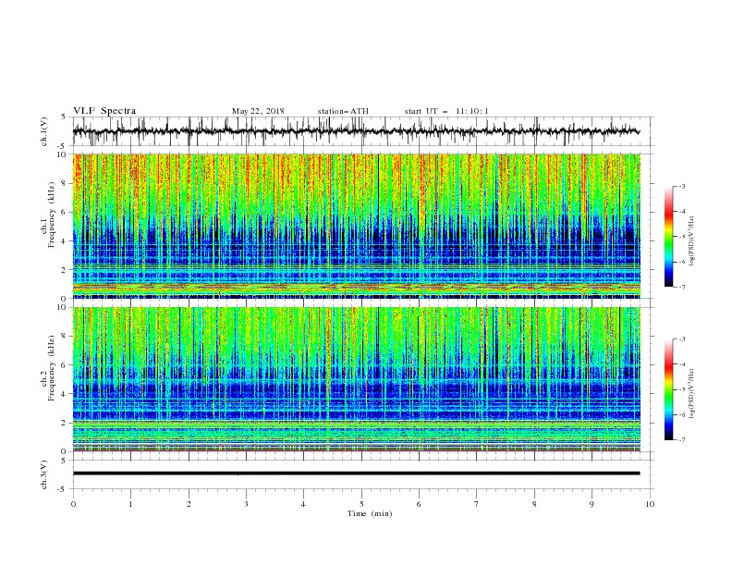Click inside the ch.1 spectrogram panel

pyautogui.click(x=356, y=226)
